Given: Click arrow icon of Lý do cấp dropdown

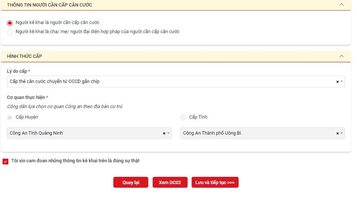Looking at the screenshot, I should (342, 82).
